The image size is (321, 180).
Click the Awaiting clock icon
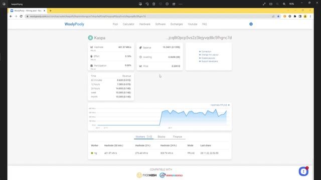pos(140,57)
